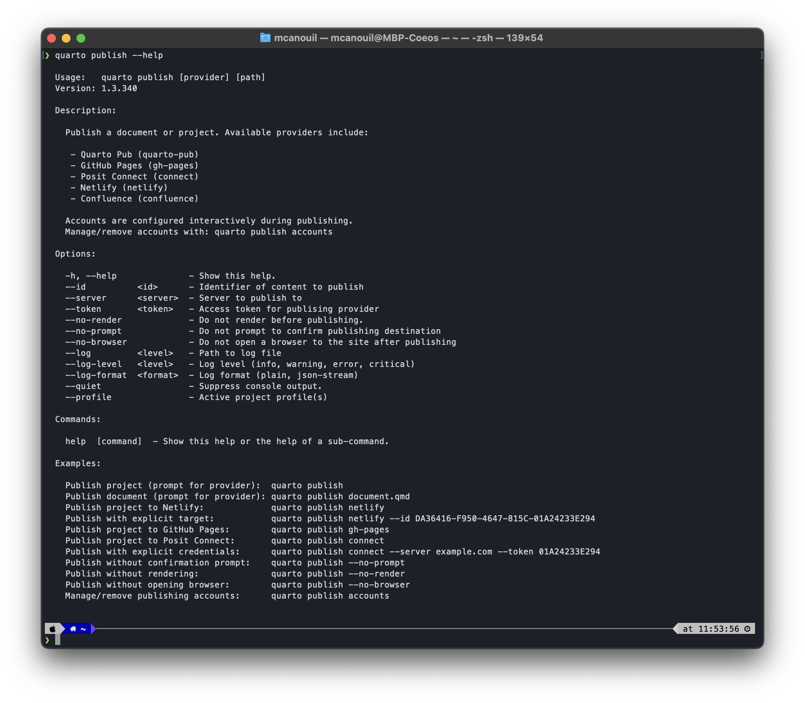The image size is (805, 703).
Task: Click the green prompt arrow before the quarto command
Action: [47, 55]
